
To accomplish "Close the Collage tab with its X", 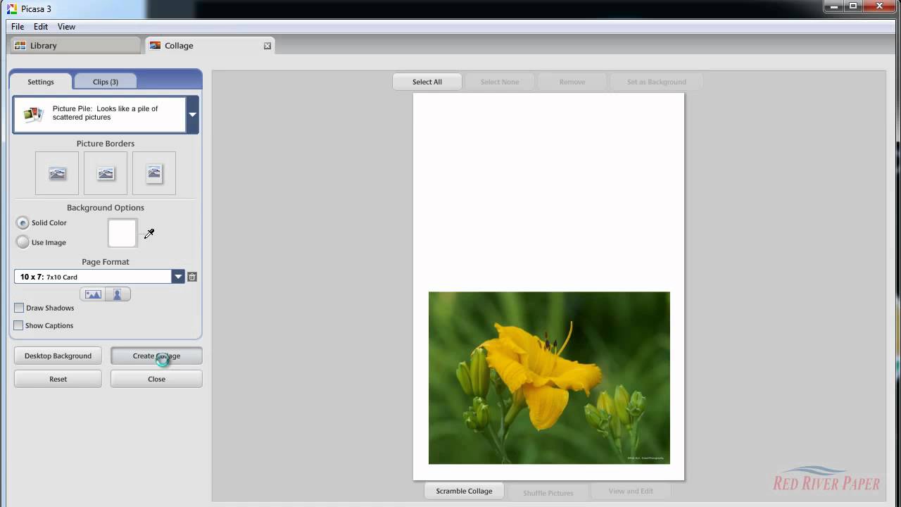I will tap(267, 46).
